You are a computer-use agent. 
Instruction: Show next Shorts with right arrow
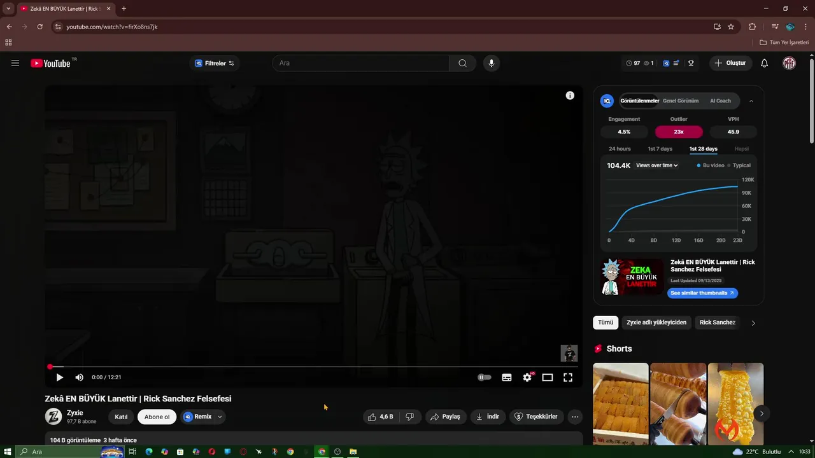click(x=762, y=413)
